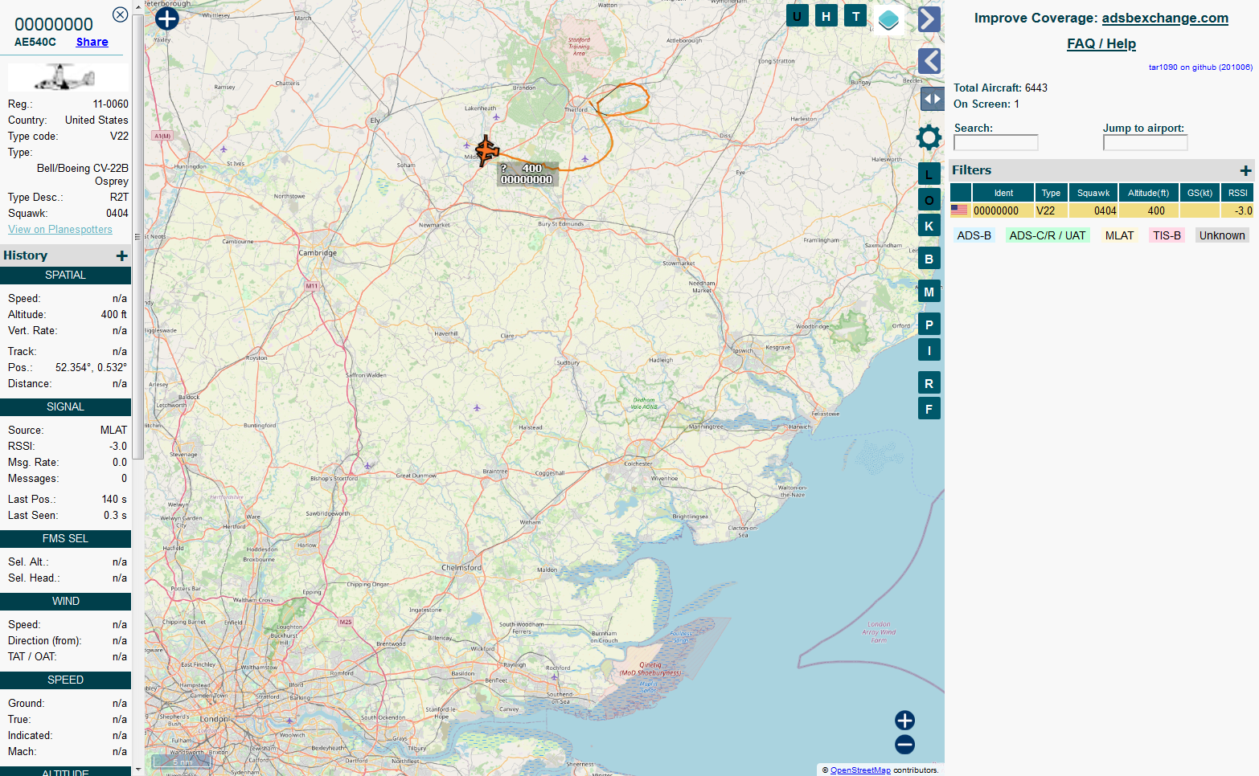Click the WIND section header
This screenshot has height=776, width=1259.
click(65, 601)
